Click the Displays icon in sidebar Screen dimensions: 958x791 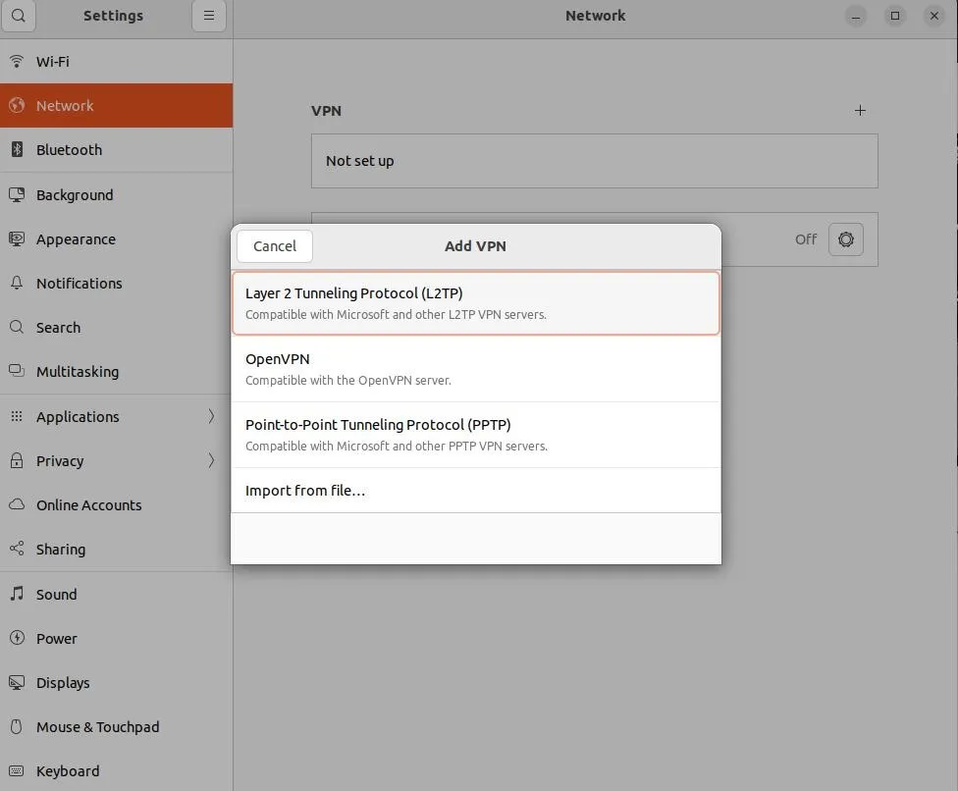pos(17,682)
